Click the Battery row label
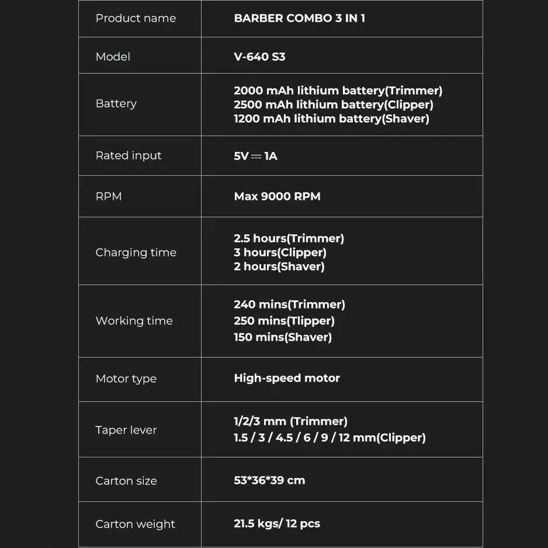 tap(116, 104)
